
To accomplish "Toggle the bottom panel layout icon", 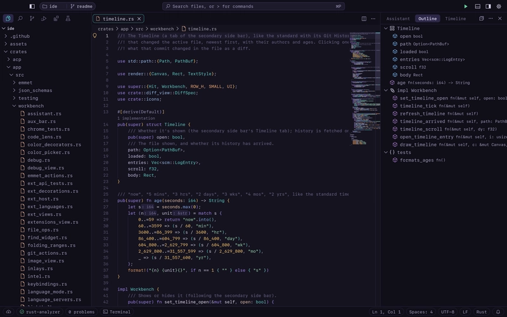I will tap(477, 6).
